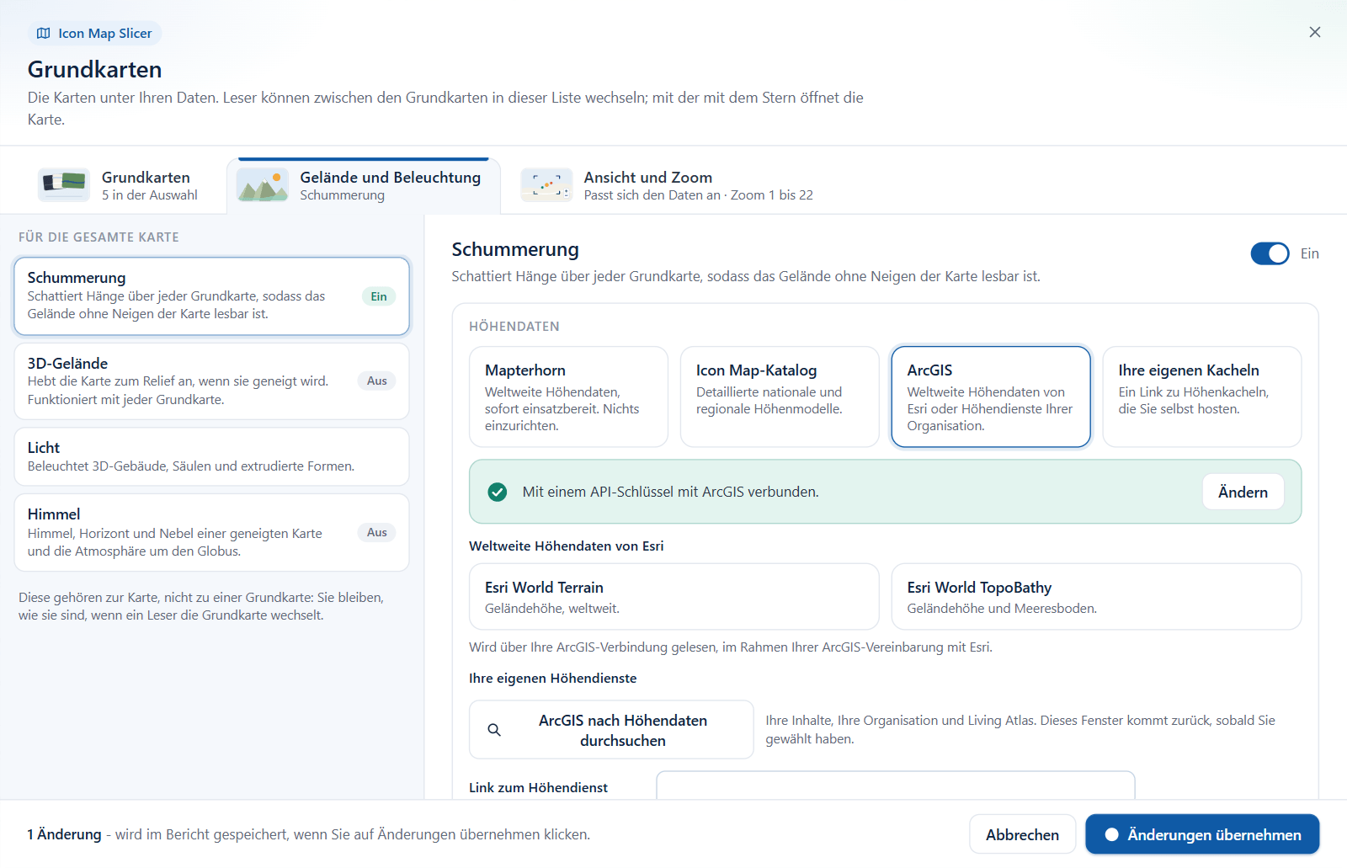The image size is (1347, 868).
Task: Click 'Ihre eigenen Höhendienste' label
Action: point(553,679)
